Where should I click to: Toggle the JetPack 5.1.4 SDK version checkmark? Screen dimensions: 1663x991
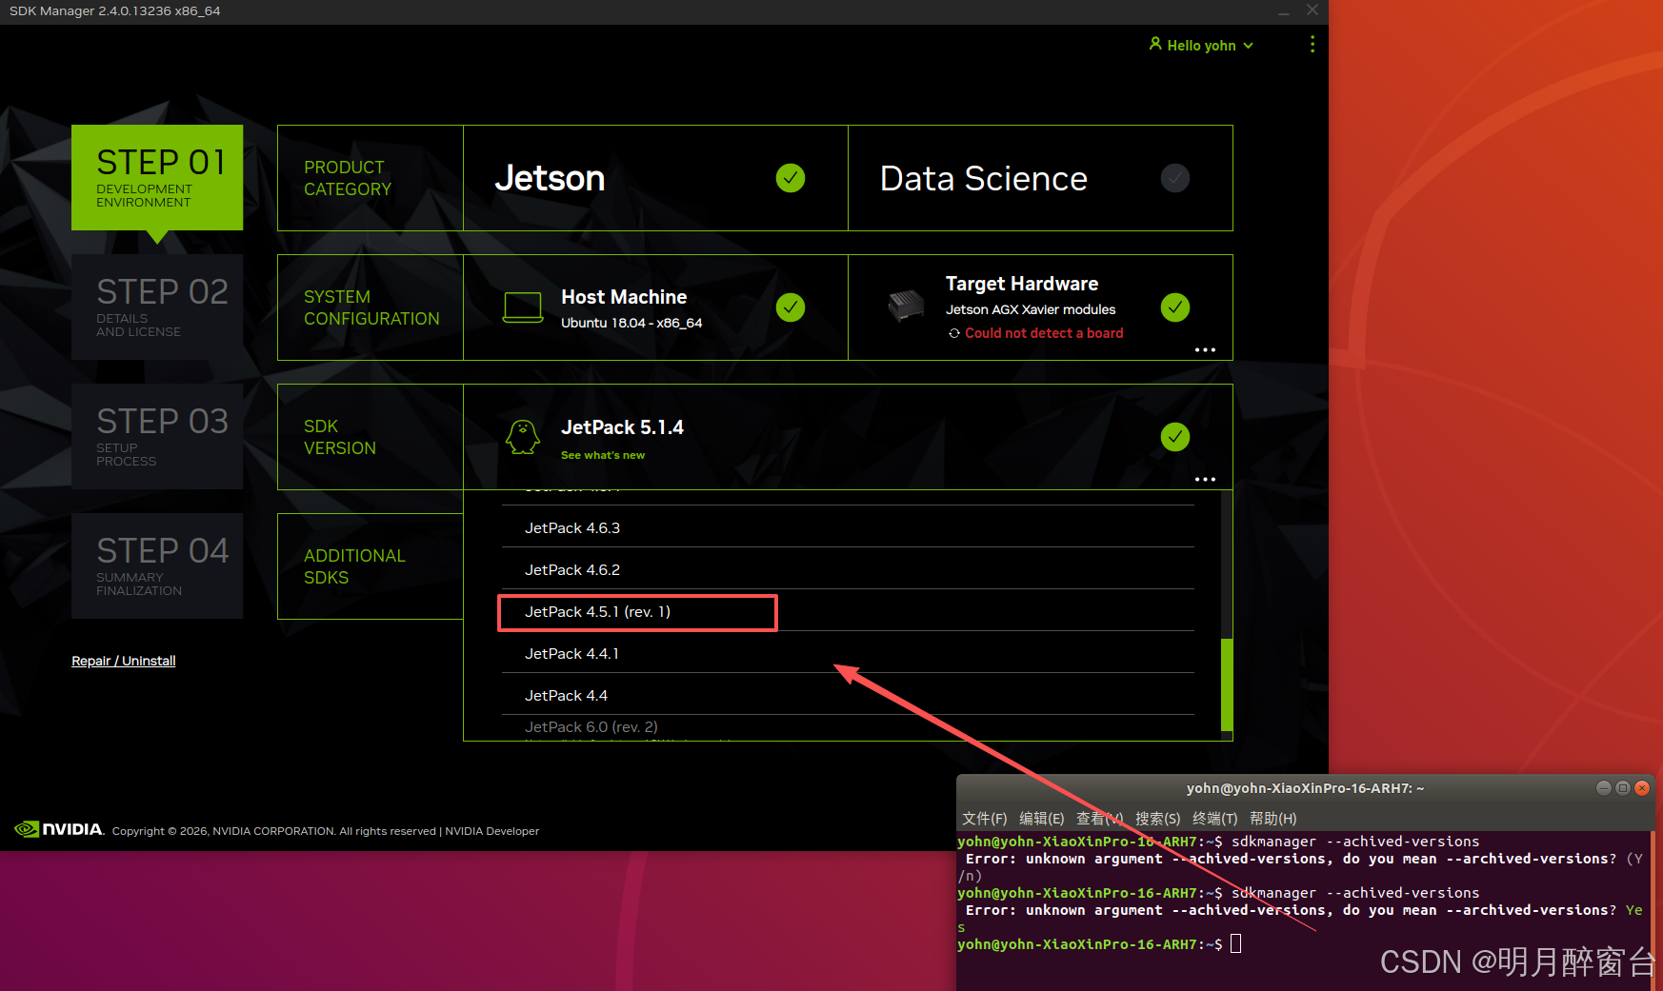[x=1175, y=437]
